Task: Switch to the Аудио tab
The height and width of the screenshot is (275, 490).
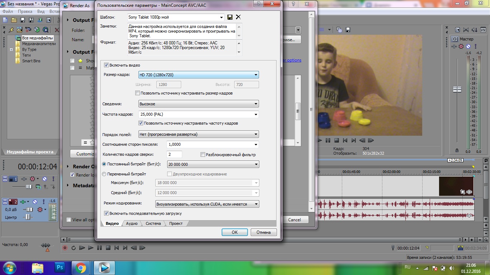Action: (132, 223)
